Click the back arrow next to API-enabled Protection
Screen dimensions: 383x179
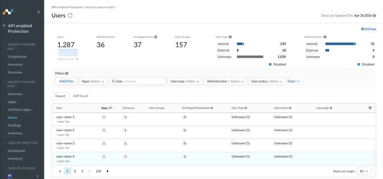pyautogui.click(x=4, y=26)
